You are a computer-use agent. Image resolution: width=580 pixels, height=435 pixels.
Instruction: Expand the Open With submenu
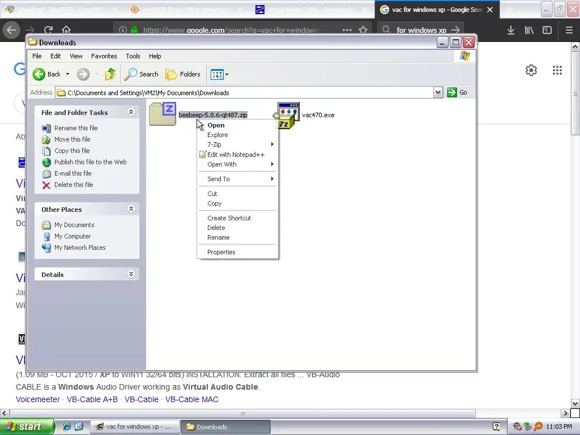(x=237, y=164)
